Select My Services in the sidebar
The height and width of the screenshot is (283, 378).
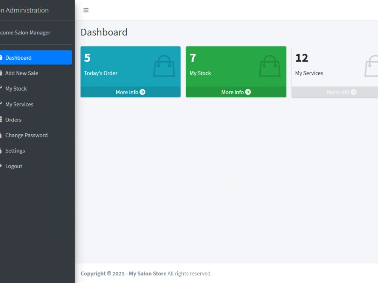point(36,104)
